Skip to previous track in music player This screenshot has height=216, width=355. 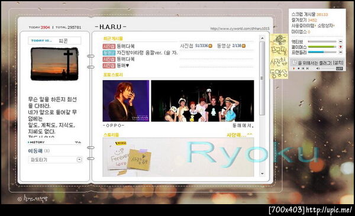tap(303, 69)
